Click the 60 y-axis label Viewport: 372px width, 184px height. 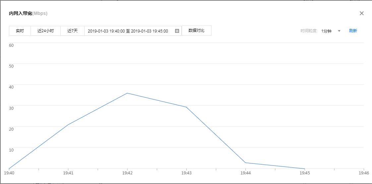point(11,45)
